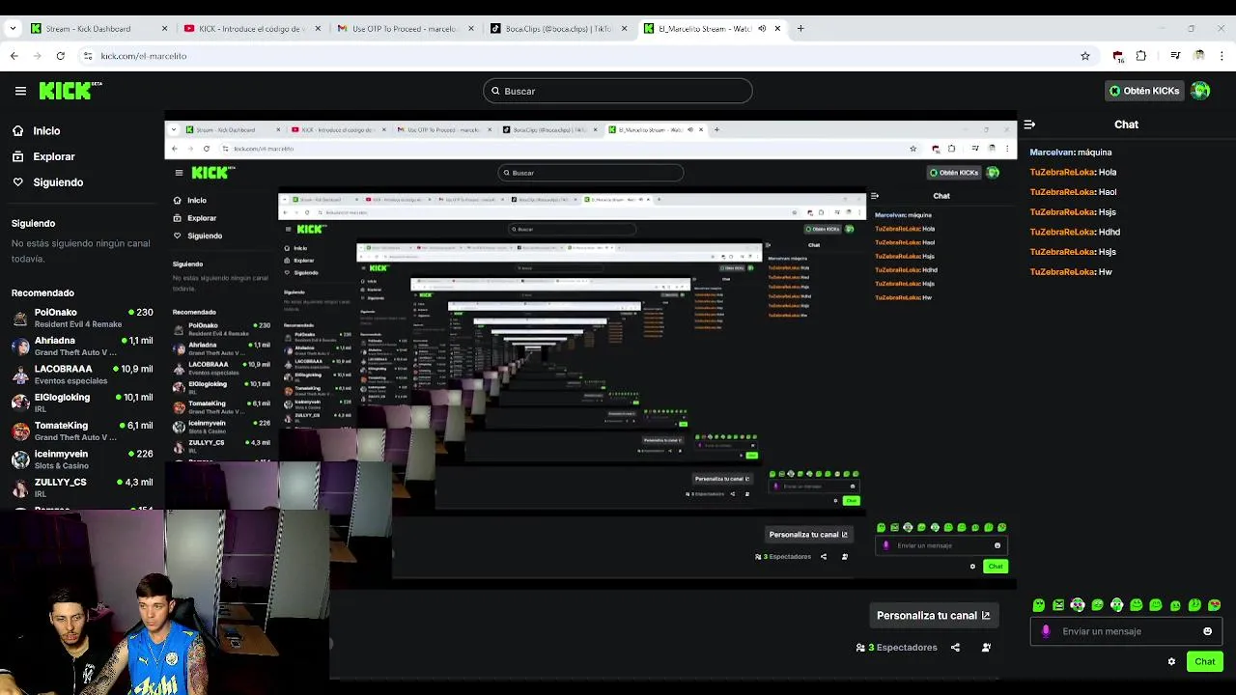The width and height of the screenshot is (1236, 695).
Task: Open the green profile avatar menu
Action: 1200,91
